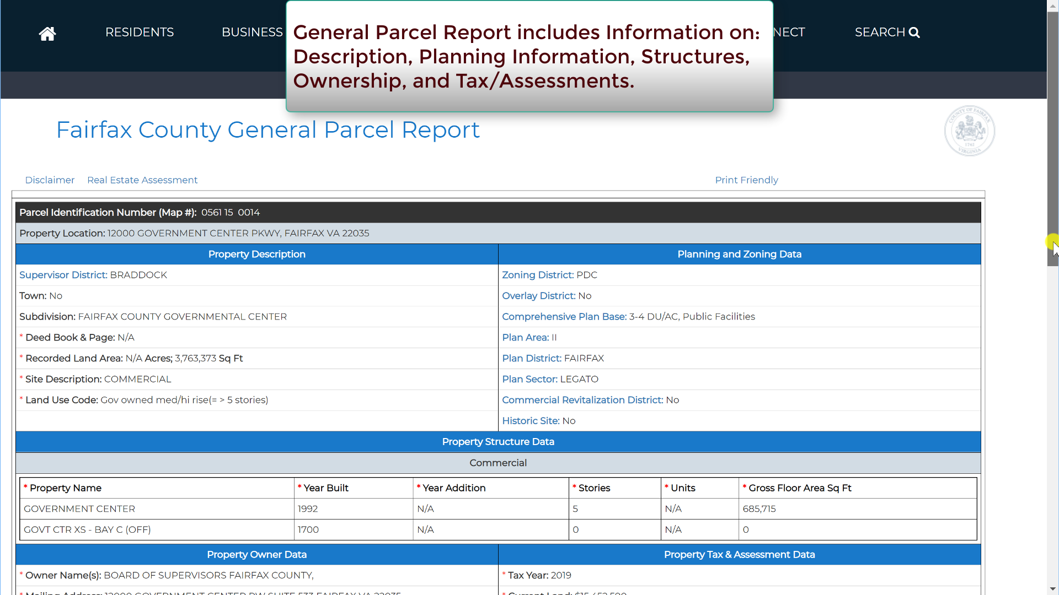
Task: Click the Owner Name BOARD OF SUPERVISORS text
Action: (x=208, y=576)
